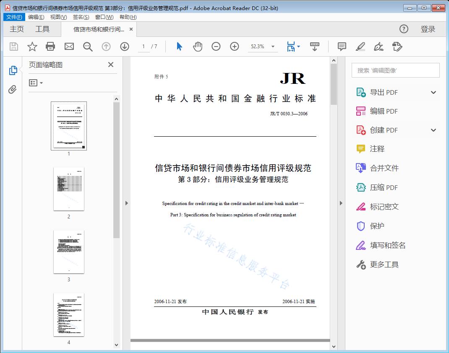Click the zoom in plus icon
The height and width of the screenshot is (353, 449).
(x=235, y=47)
